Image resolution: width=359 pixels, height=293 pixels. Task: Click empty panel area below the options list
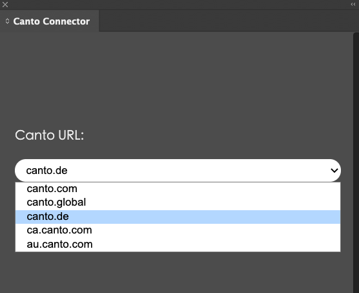coord(176,272)
